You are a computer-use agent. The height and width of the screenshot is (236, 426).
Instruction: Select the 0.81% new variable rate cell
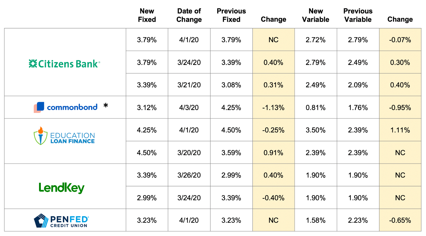point(316,108)
